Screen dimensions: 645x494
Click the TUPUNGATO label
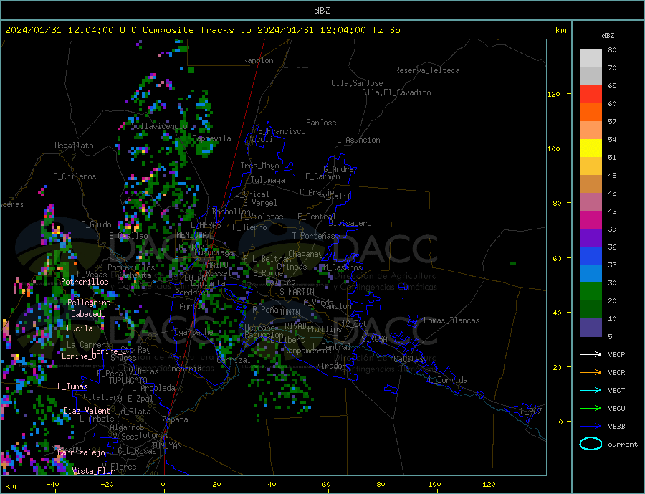(x=128, y=381)
